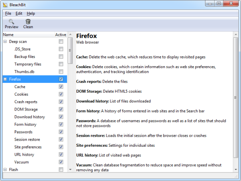Uncheck the DOM Storage checkbox
Image resolution: width=241 pixels, height=181 pixels.
61,109
